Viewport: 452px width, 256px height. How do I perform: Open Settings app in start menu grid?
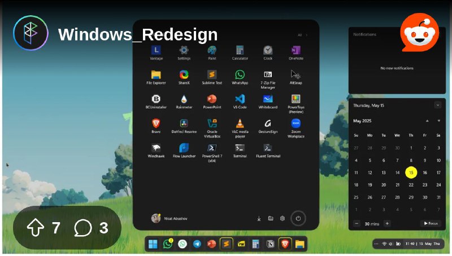pyautogui.click(x=184, y=53)
